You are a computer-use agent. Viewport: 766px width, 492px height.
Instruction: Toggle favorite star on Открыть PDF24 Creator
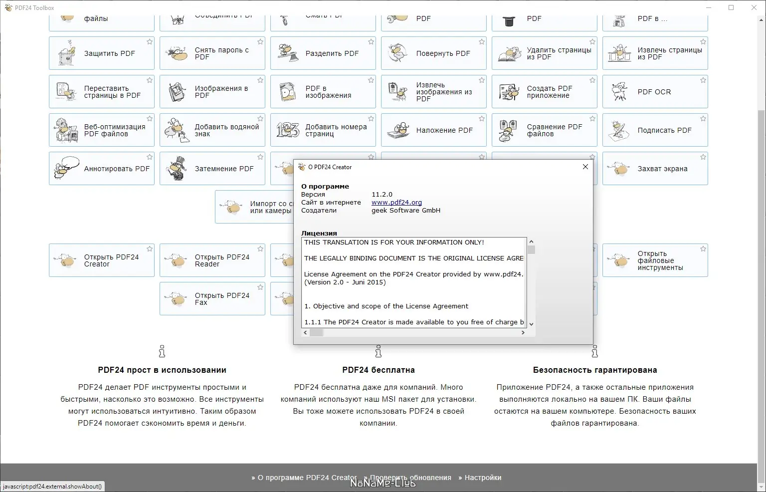pos(150,249)
